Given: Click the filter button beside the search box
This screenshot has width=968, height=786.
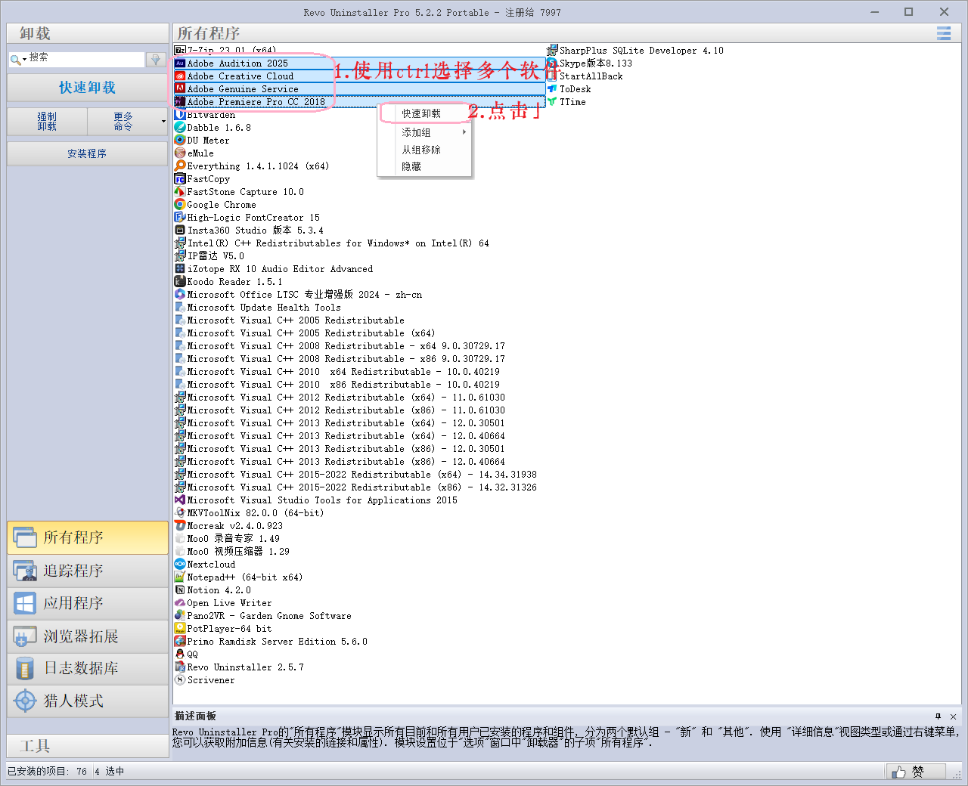Looking at the screenshot, I should [155, 60].
